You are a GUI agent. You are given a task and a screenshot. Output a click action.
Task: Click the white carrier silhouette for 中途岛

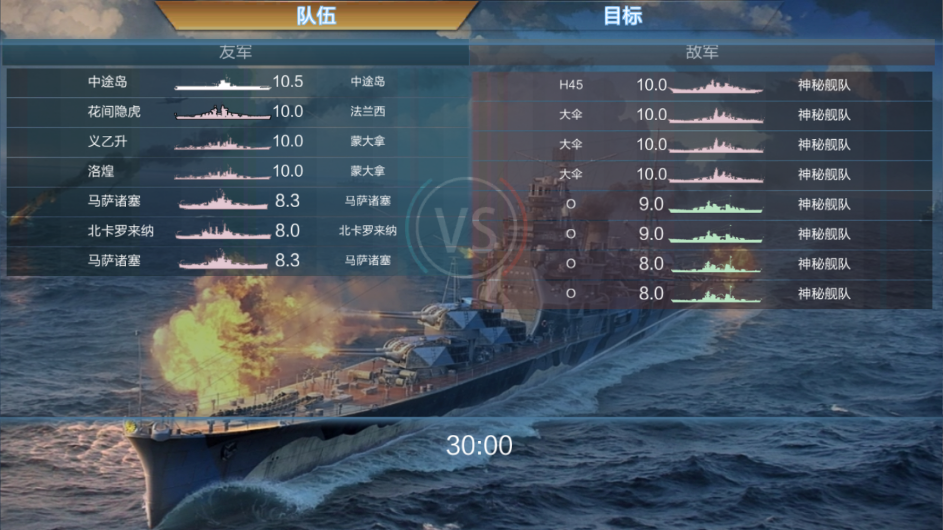(x=222, y=84)
